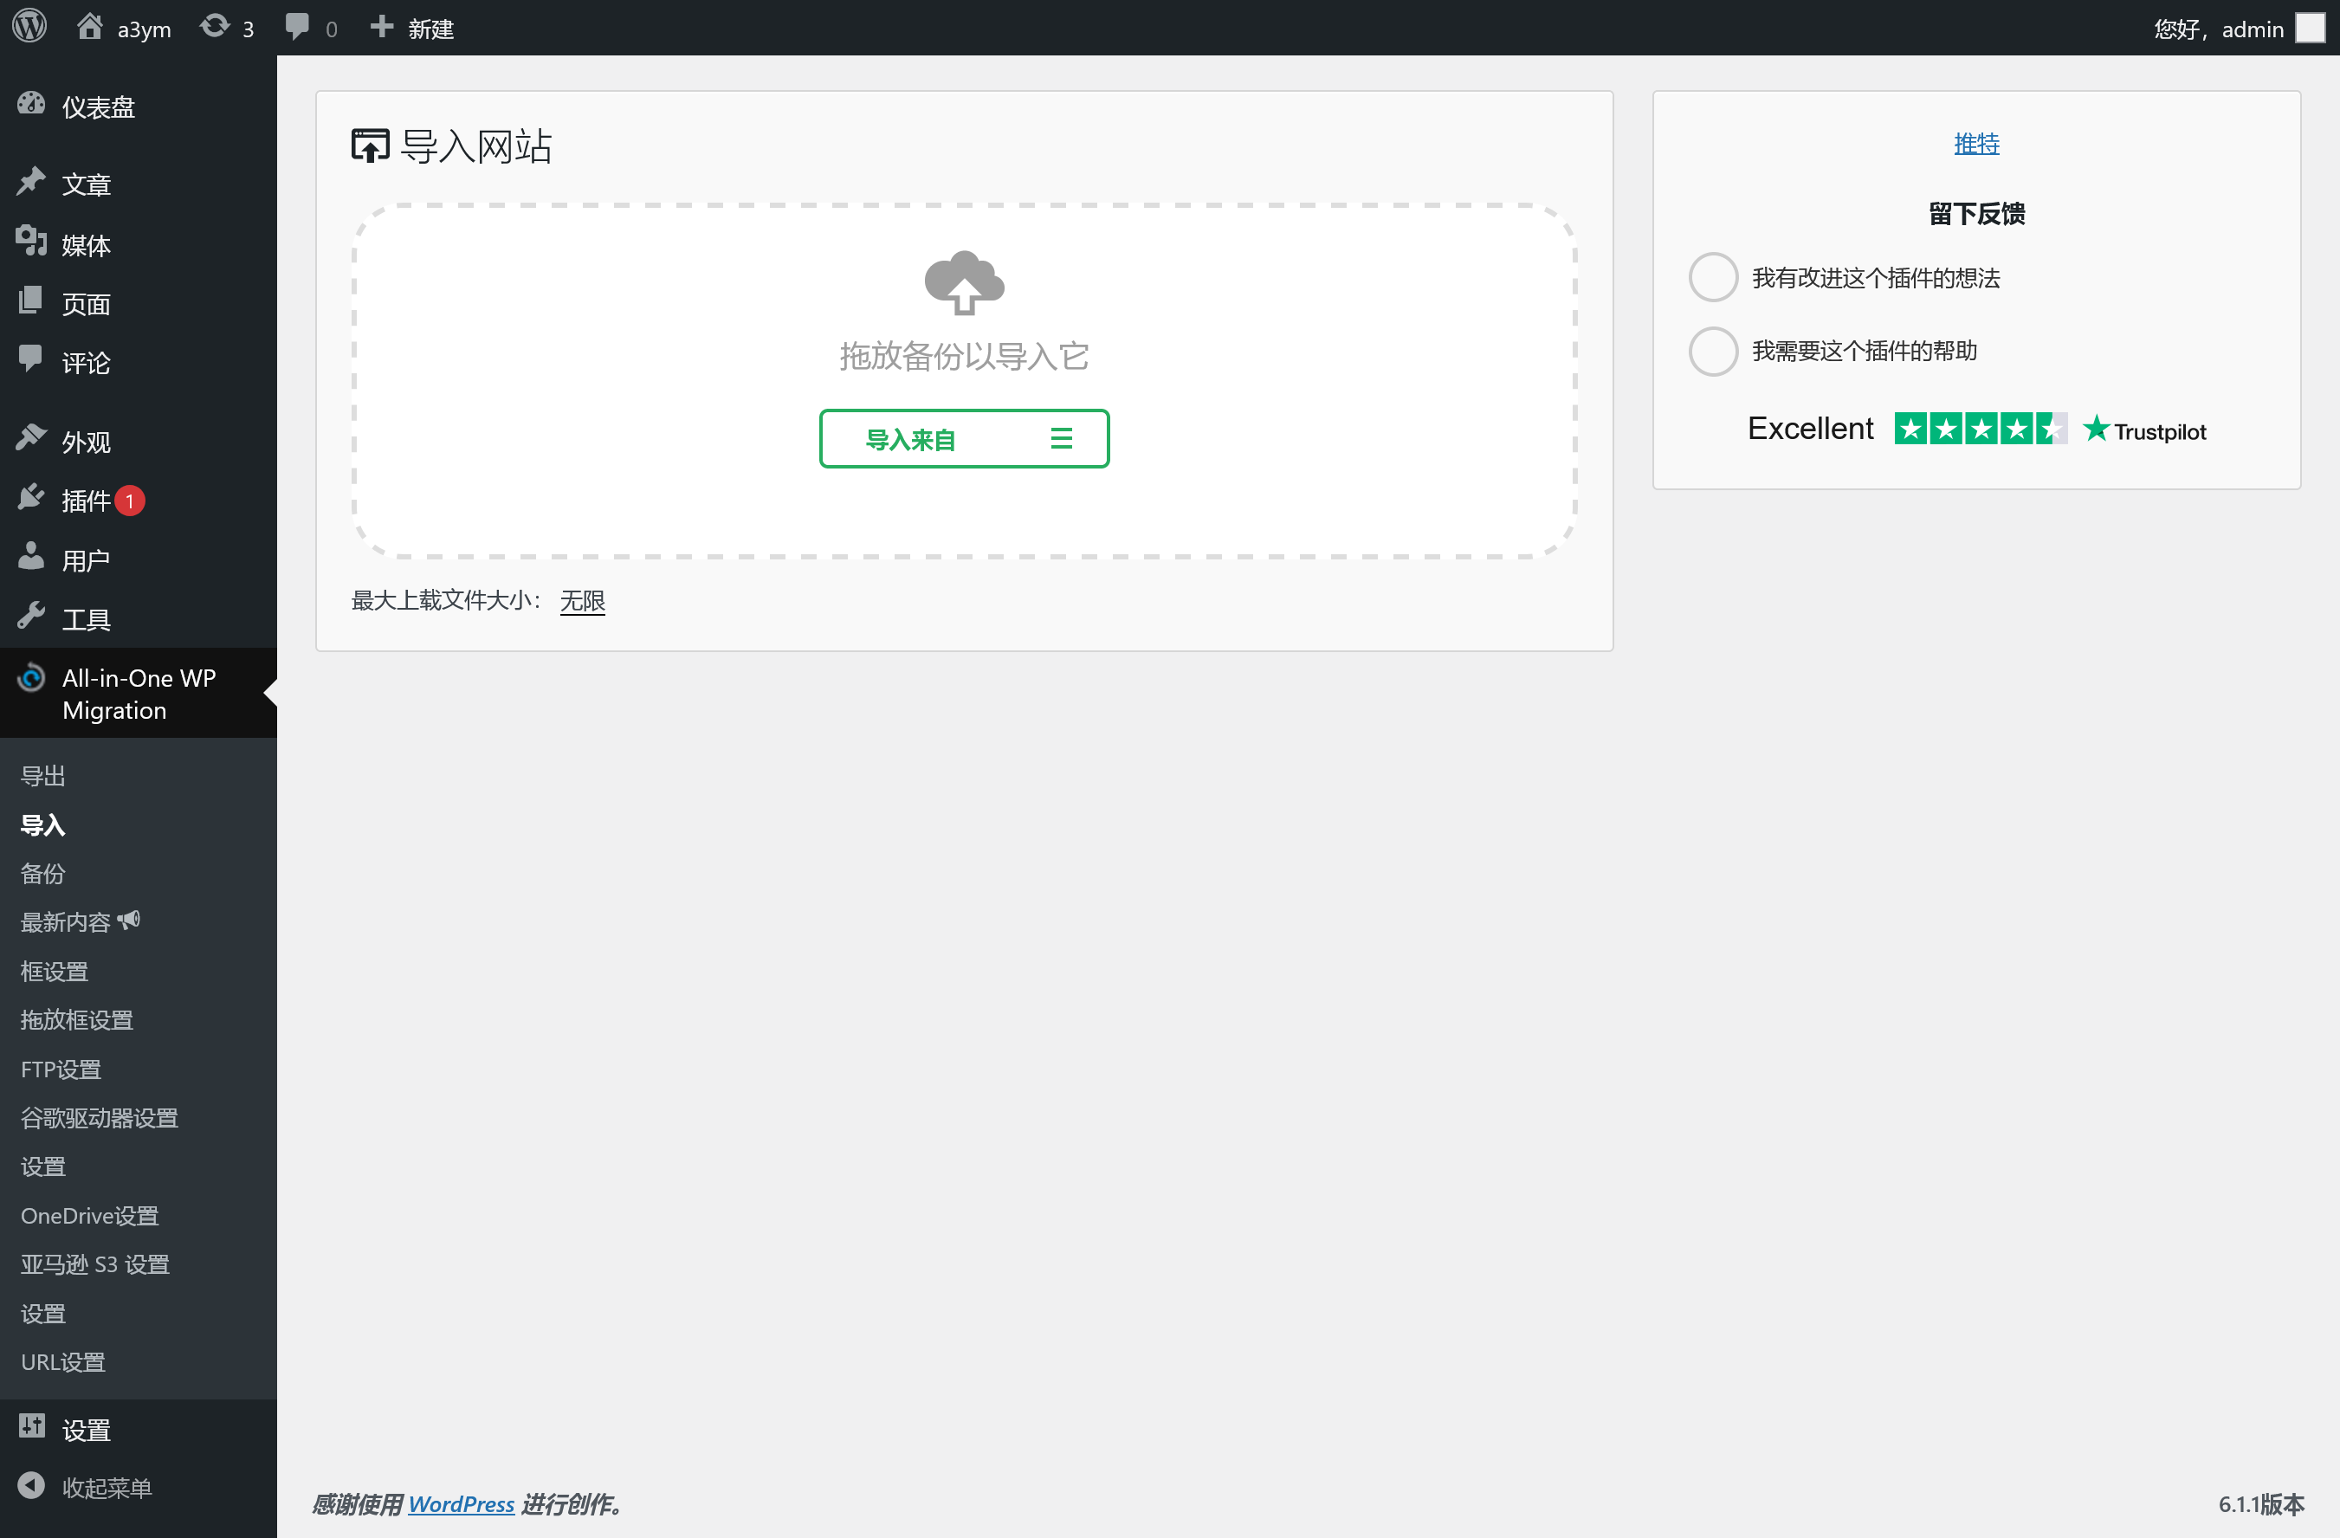Click the 文章 pushpin icon
This screenshot has width=2340, height=1538.
(x=31, y=182)
